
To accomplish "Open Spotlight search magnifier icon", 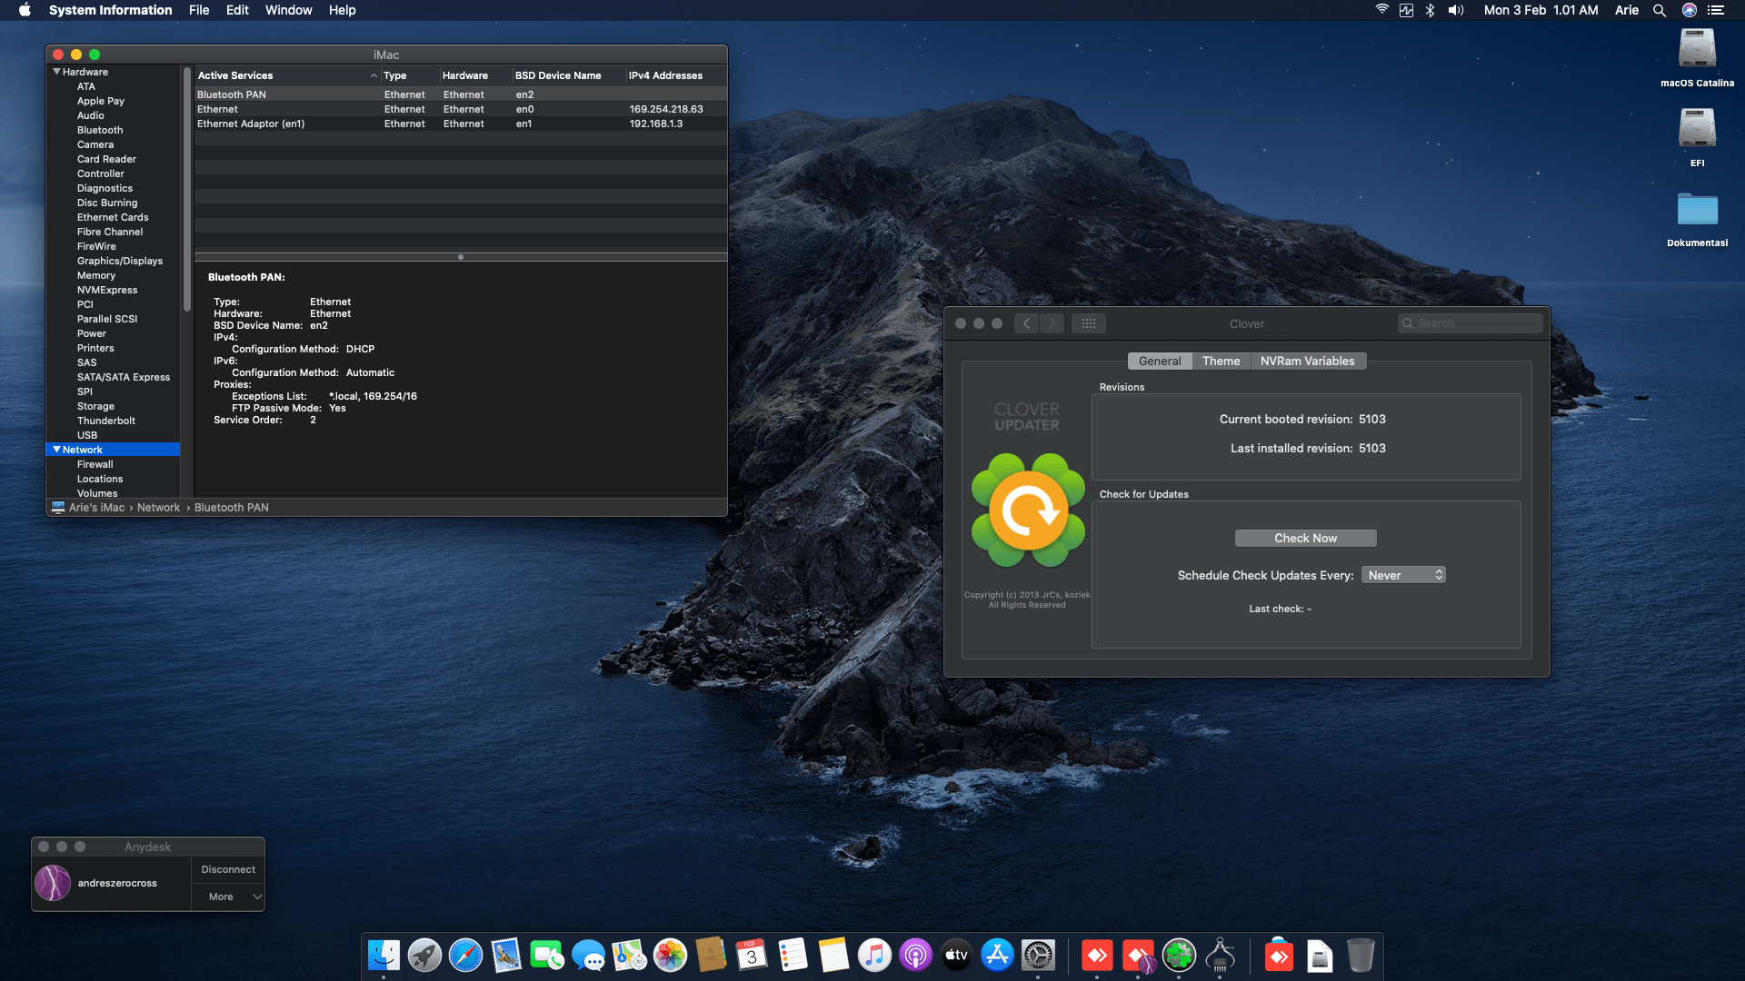I will tap(1659, 10).
